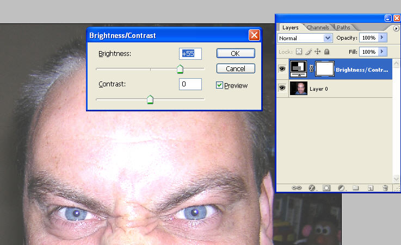The height and width of the screenshot is (245, 401).
Task: Select the Brightness/Contrast adjustment layer icon thumbnail
Action: [299, 68]
